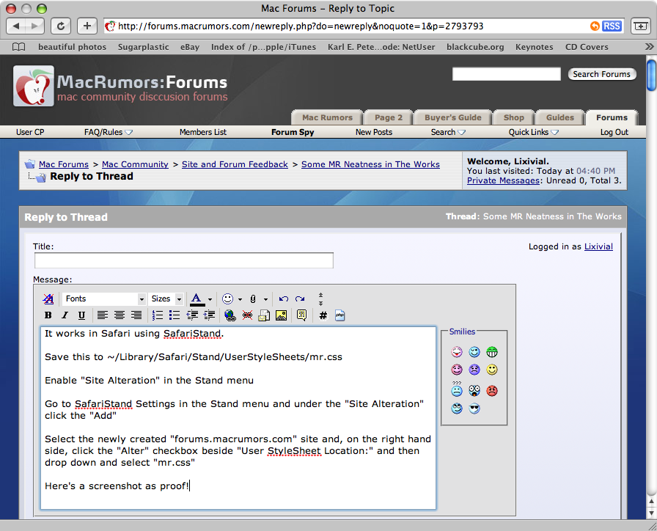
Task: Open the Fonts dropdown
Action: 104,299
